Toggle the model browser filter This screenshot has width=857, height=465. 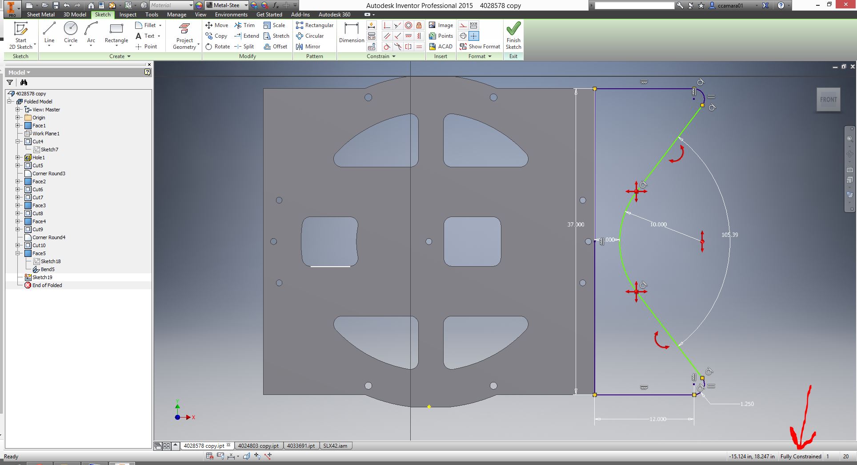click(9, 83)
